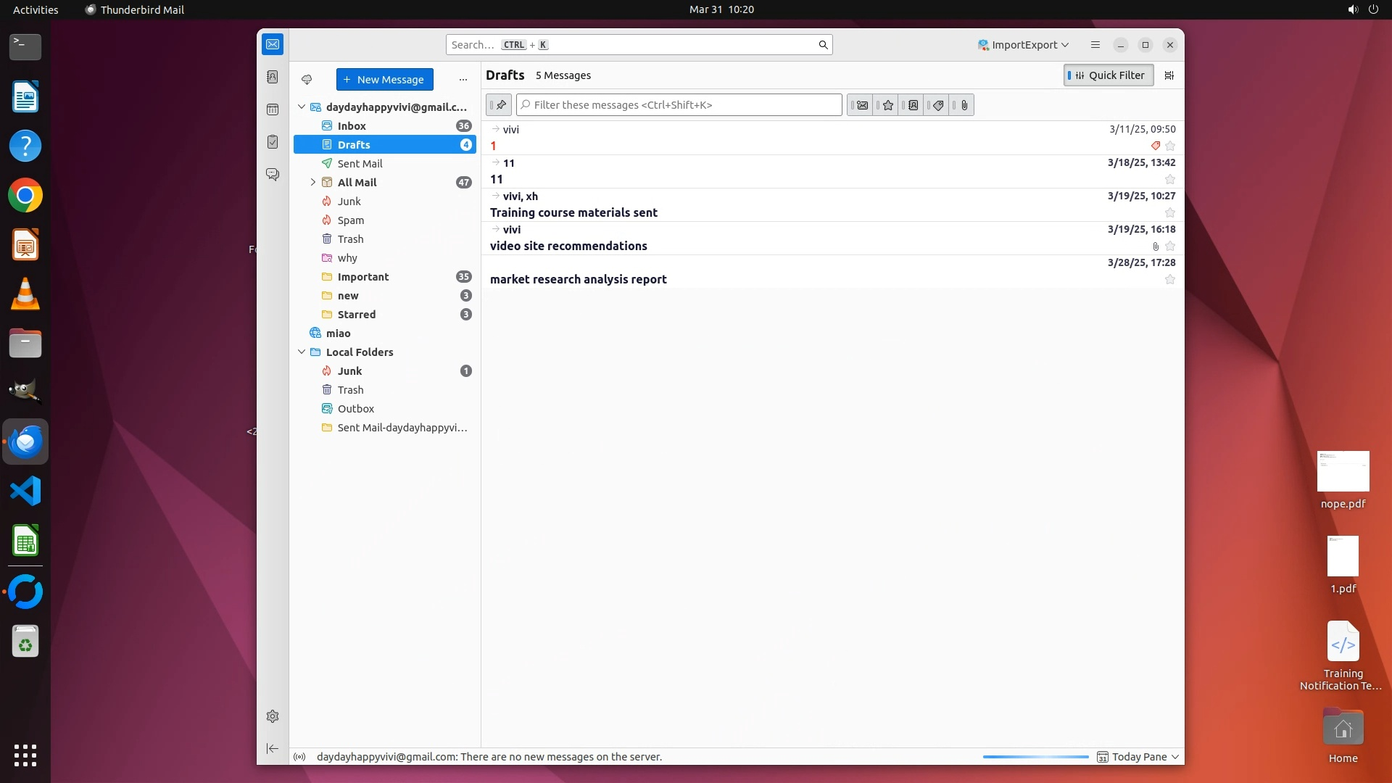Screen dimensions: 1392x783
Task: Click the New Message button
Action: tap(384, 80)
